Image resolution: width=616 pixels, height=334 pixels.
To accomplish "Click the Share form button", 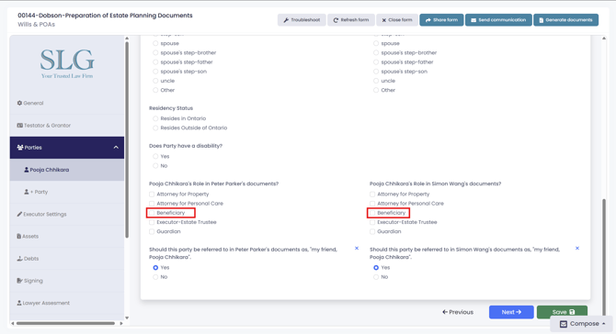I will tap(441, 20).
